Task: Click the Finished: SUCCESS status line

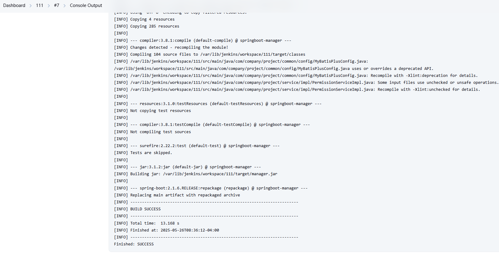Action: point(134,244)
